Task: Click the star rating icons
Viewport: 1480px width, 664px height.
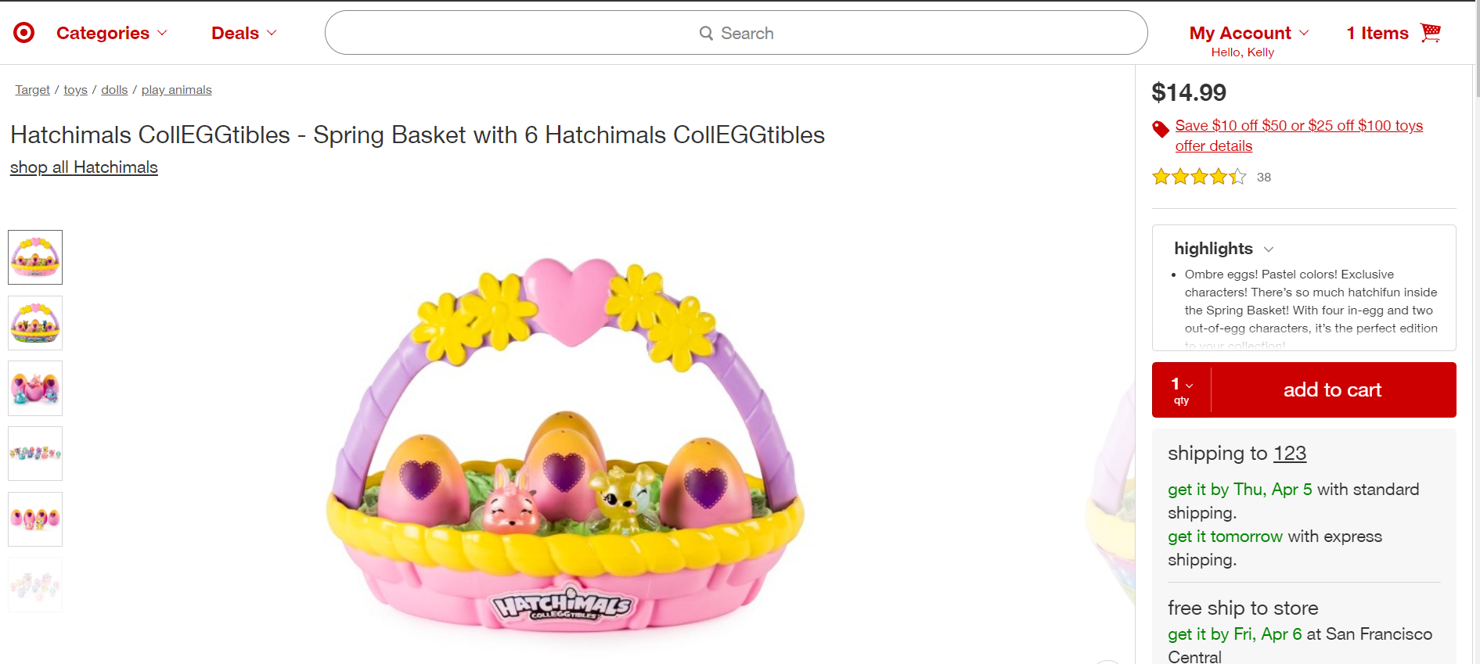Action: [1198, 178]
